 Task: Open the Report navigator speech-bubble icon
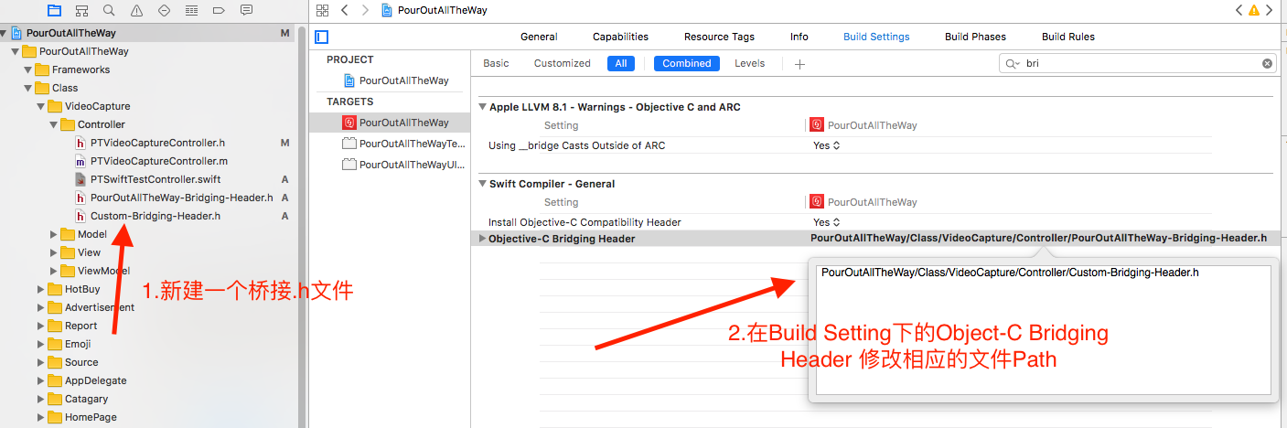[246, 11]
